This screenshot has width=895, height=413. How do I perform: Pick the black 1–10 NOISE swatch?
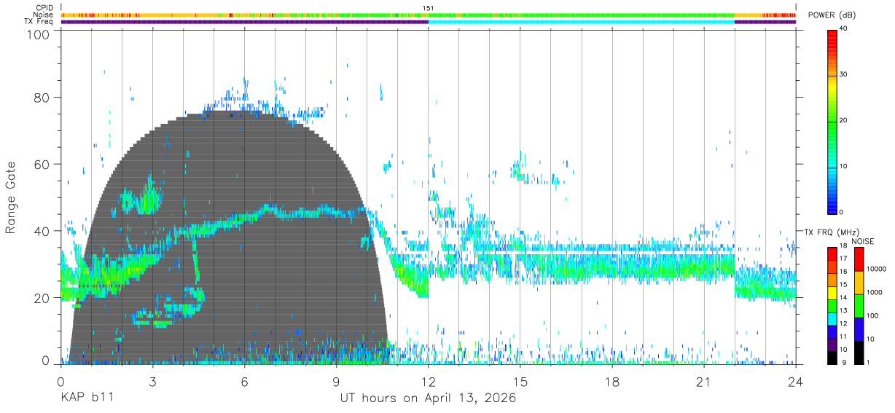click(x=859, y=352)
